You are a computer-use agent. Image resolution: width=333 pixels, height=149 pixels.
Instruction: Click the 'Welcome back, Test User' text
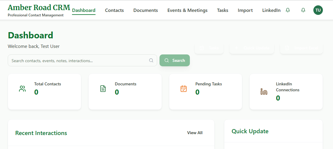click(34, 46)
